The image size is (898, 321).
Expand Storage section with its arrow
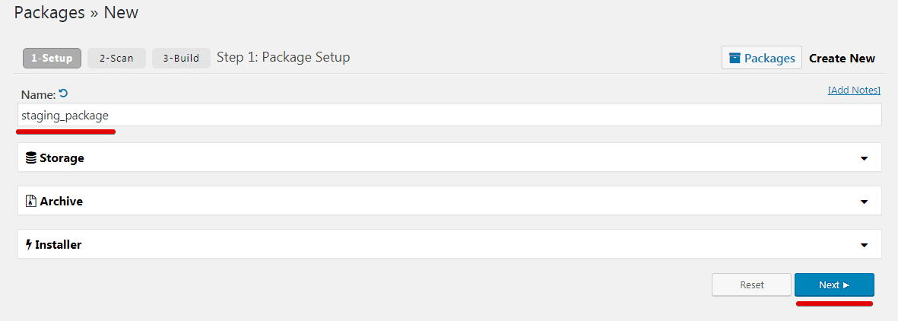coord(865,159)
